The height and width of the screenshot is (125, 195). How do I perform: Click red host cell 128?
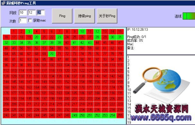[6, 76]
